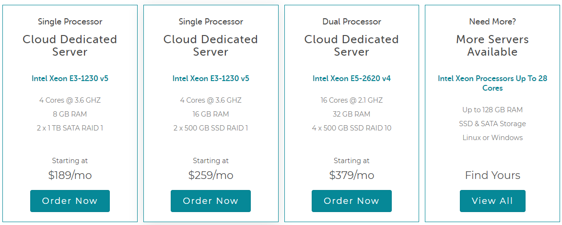Click 4 x 500 GB SSD RAID 10 spec
Screen dimensions: 562x225
(351, 128)
